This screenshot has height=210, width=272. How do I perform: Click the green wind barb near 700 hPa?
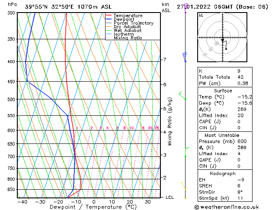187,152
